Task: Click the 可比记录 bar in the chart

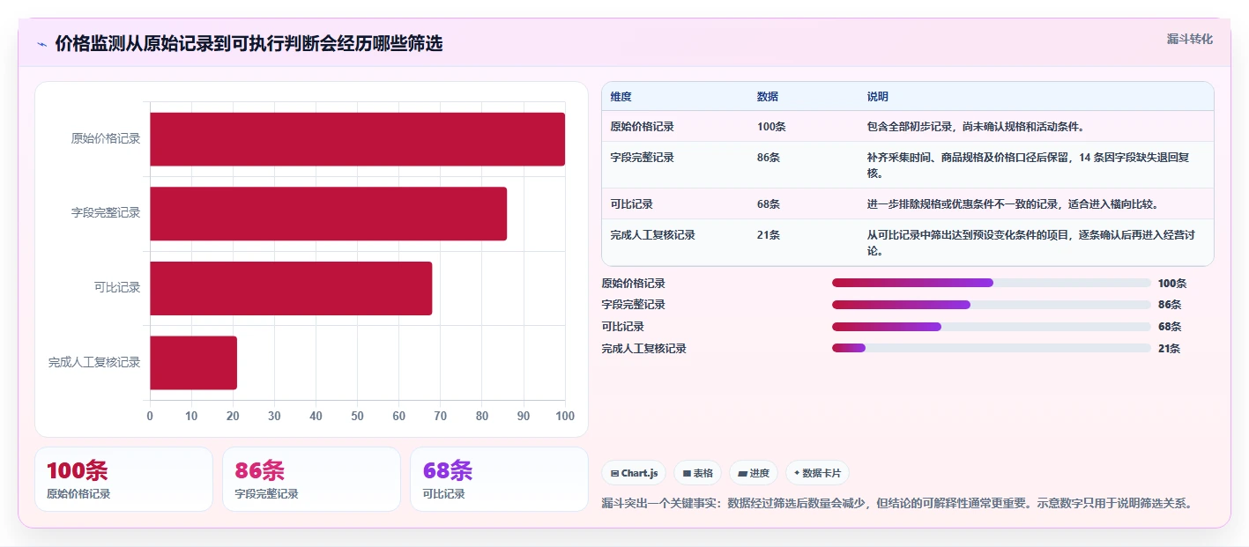Action: click(291, 288)
